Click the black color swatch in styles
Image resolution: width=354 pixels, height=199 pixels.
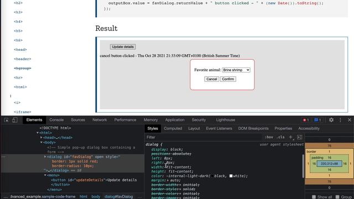(212, 176)
